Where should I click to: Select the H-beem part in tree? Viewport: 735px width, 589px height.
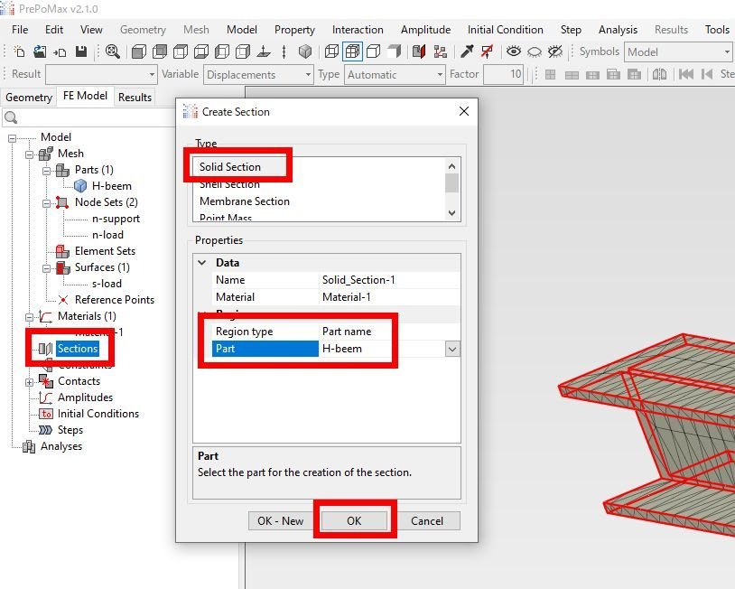click(112, 186)
